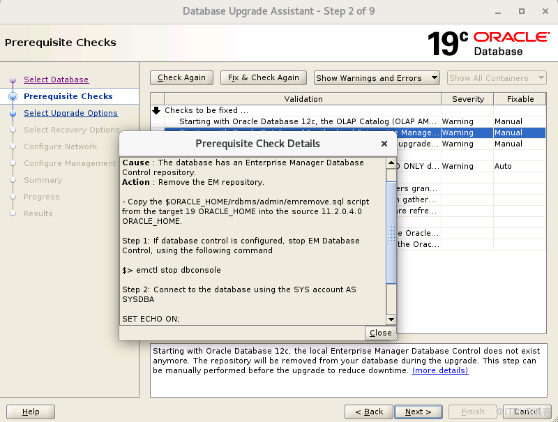The image size is (558, 422).
Task: Minimize the Database Upgrade Assistant window
Action: pyautogui.click(x=498, y=11)
